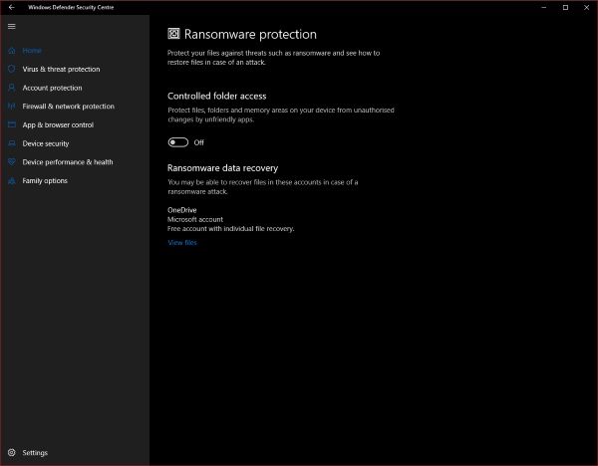Open the Settings label in sidebar
598x466 pixels.
pyautogui.click(x=35, y=453)
